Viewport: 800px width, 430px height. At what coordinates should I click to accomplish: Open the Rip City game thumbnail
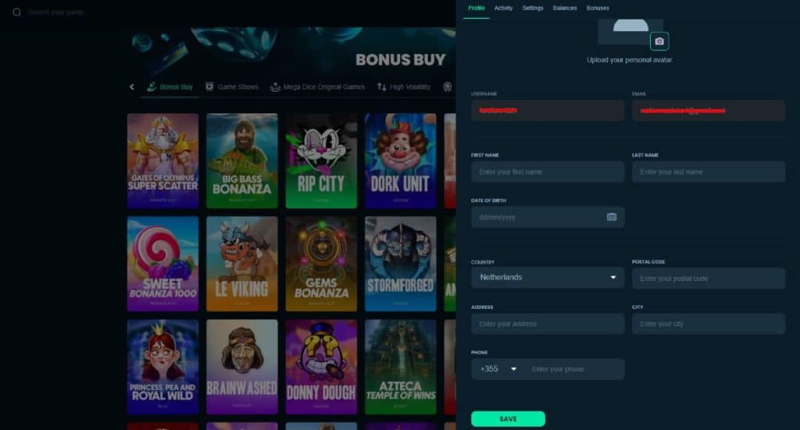[321, 161]
